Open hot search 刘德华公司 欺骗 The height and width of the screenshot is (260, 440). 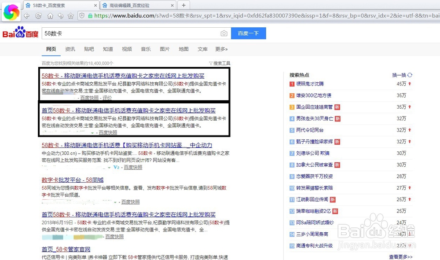click(312, 153)
